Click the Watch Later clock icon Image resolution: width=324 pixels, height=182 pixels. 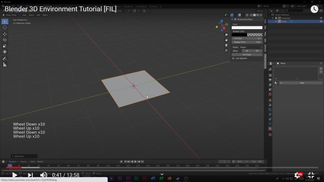[x=314, y=9]
